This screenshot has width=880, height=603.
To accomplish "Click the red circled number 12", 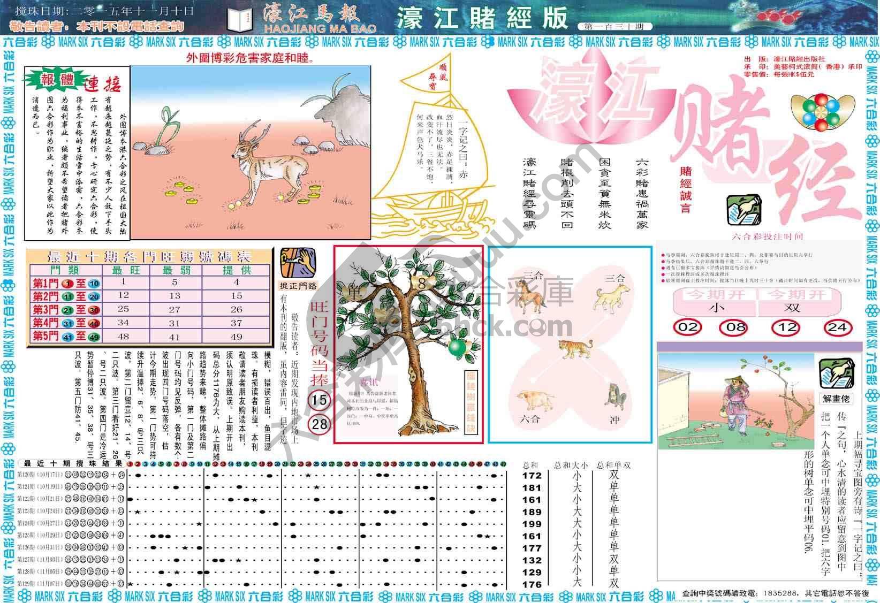I will [x=785, y=327].
